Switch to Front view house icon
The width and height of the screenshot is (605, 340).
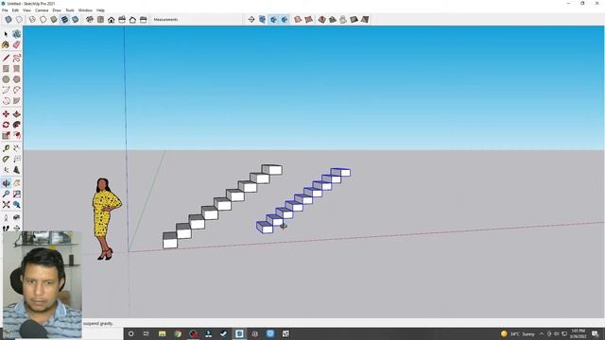tap(112, 19)
